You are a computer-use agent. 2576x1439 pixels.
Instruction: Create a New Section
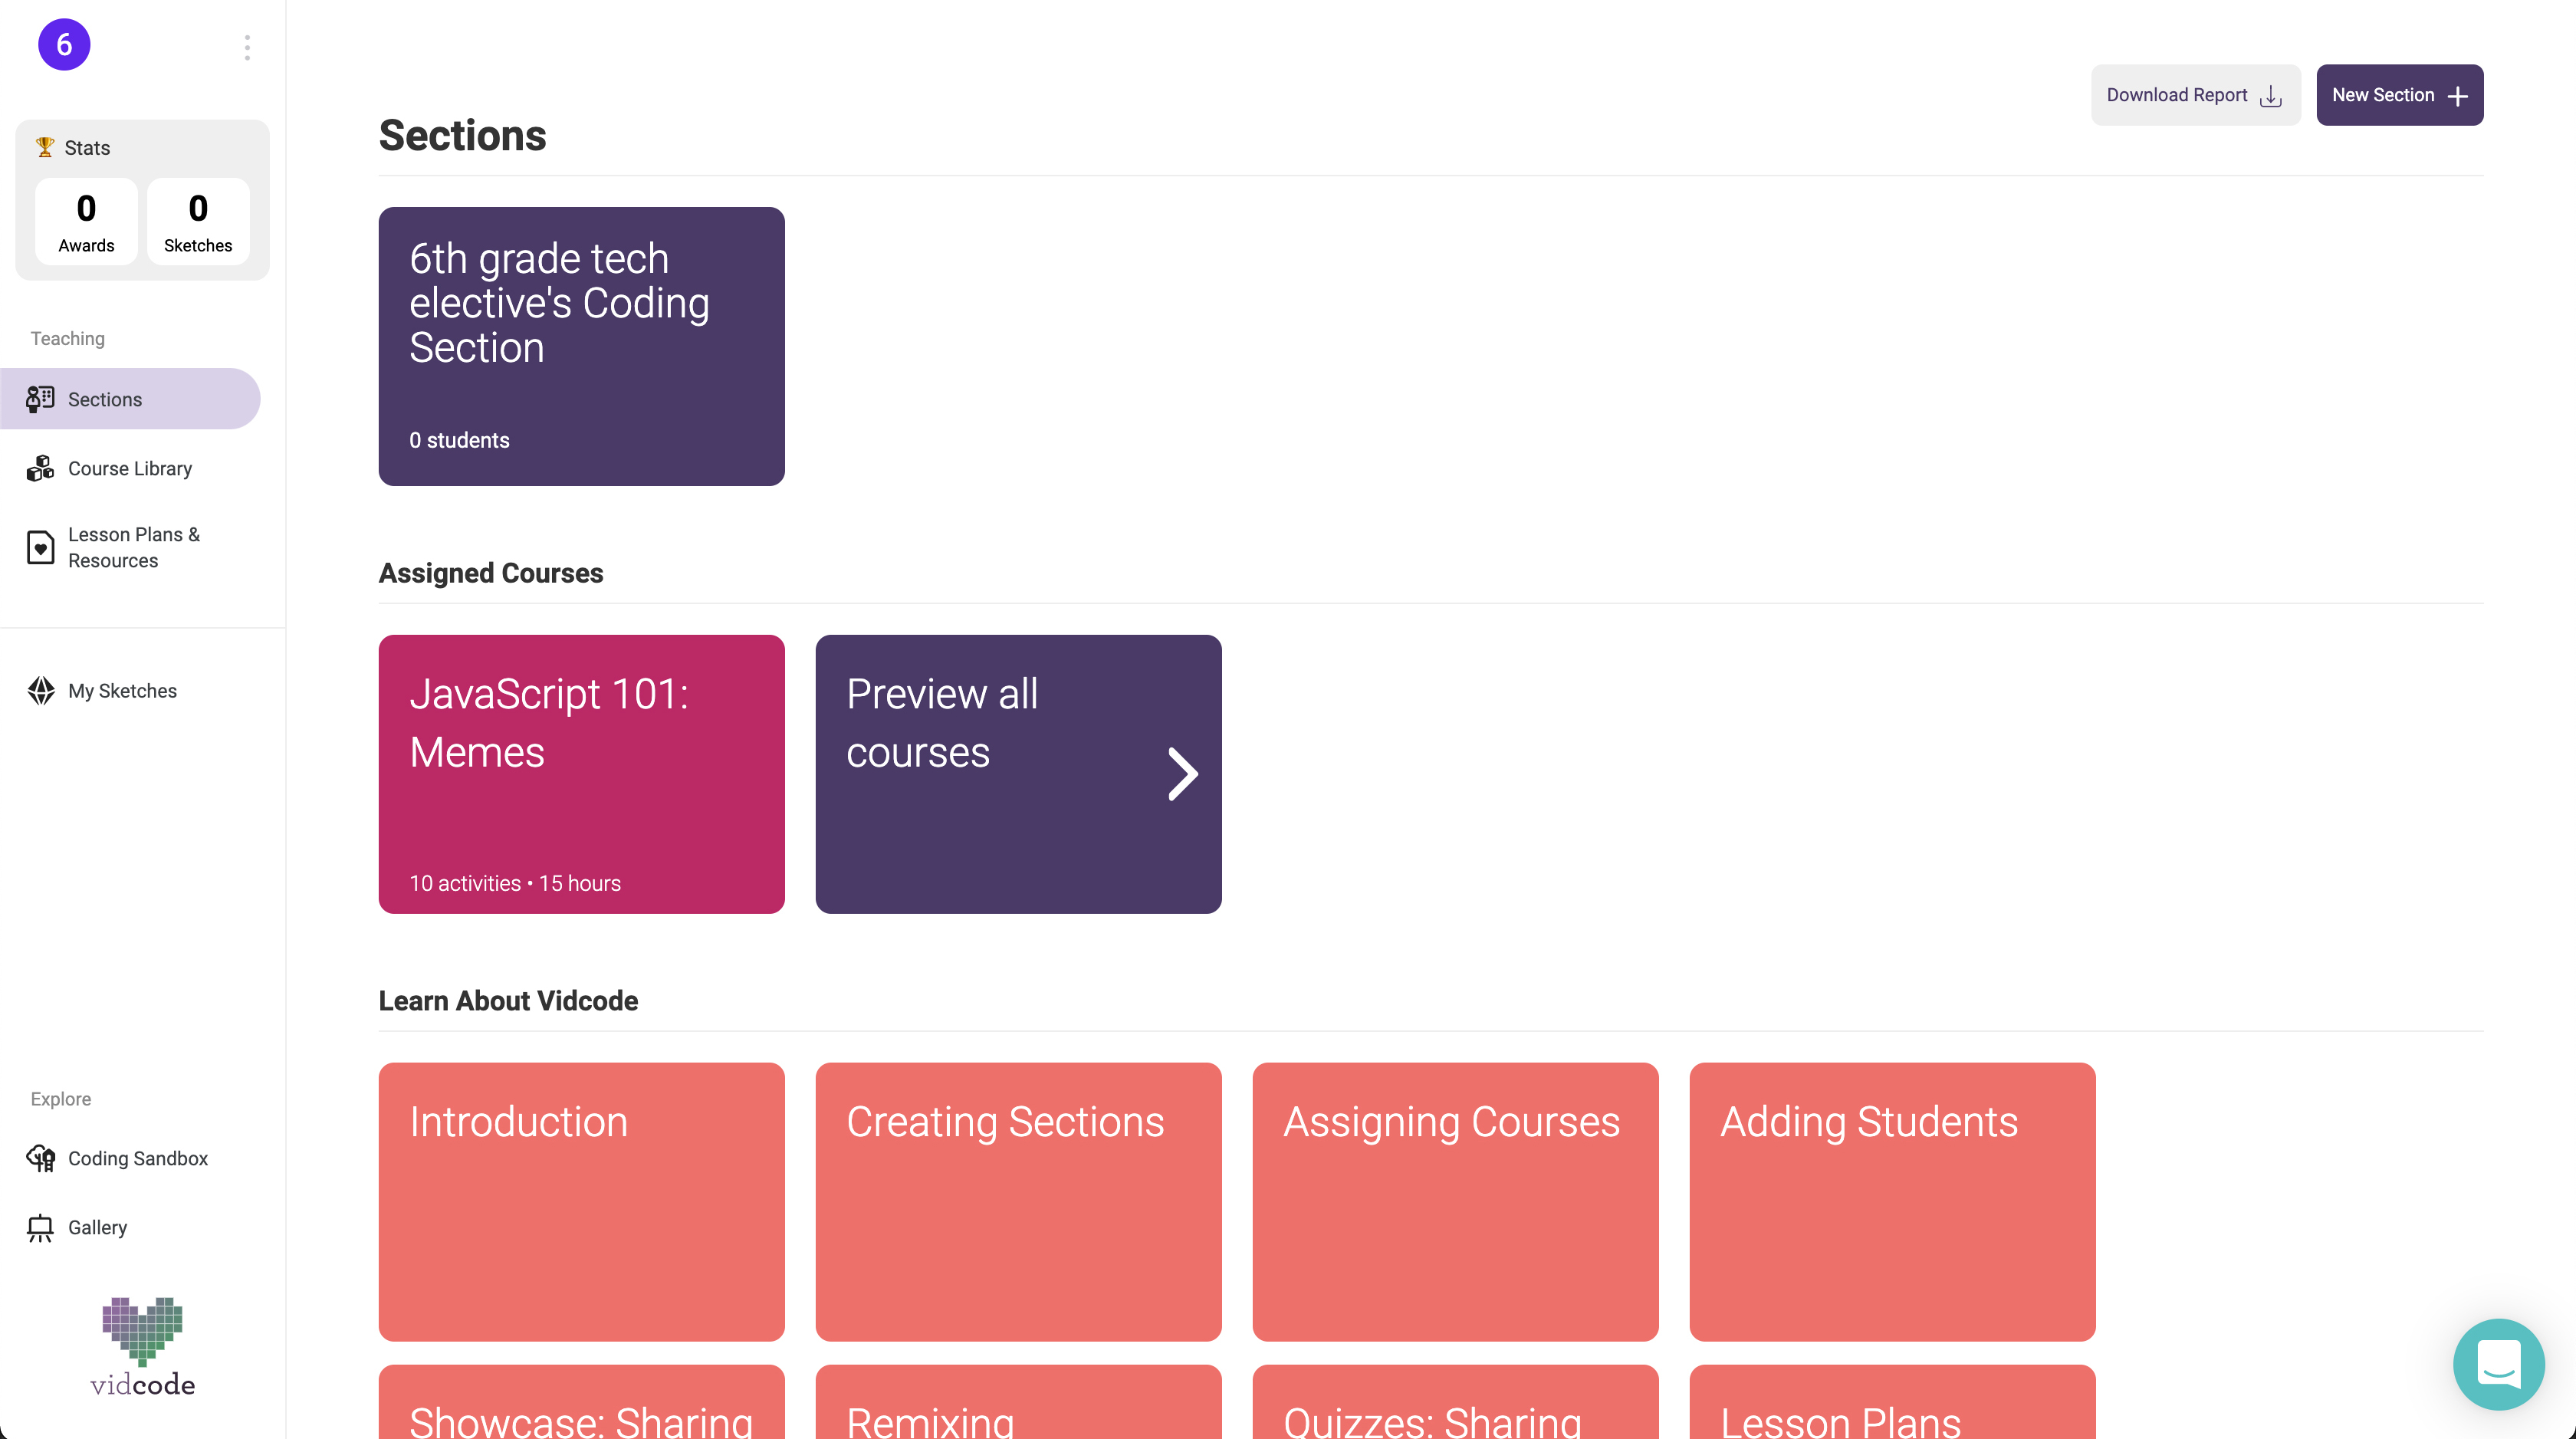coord(2399,95)
